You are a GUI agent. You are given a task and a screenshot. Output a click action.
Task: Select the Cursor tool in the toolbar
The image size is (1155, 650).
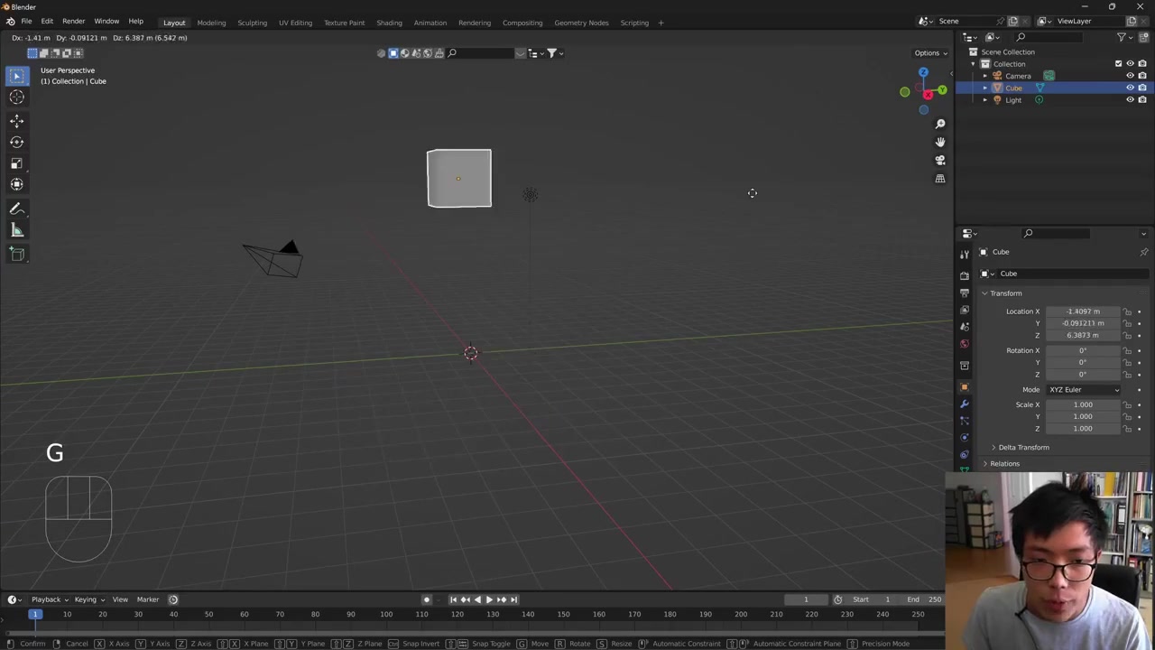[16, 97]
